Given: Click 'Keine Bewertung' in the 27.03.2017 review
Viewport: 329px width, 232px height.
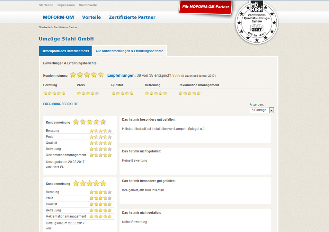Looking at the screenshot, I should 135,222.
